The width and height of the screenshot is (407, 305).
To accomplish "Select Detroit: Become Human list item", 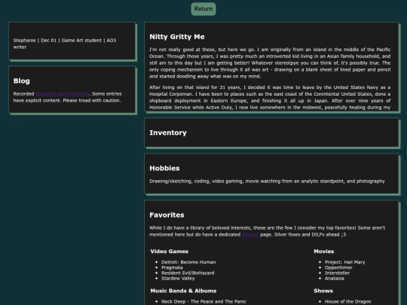I will point(188,262).
